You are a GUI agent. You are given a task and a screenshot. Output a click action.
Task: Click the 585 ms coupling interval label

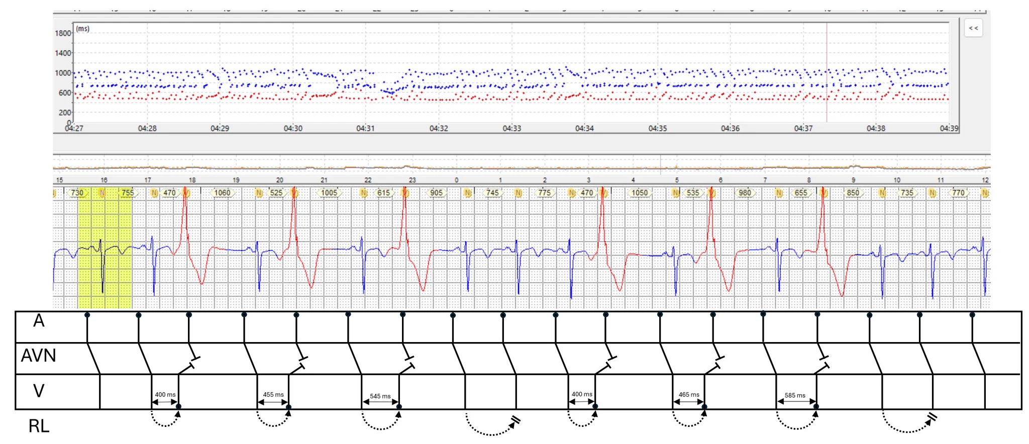795,396
